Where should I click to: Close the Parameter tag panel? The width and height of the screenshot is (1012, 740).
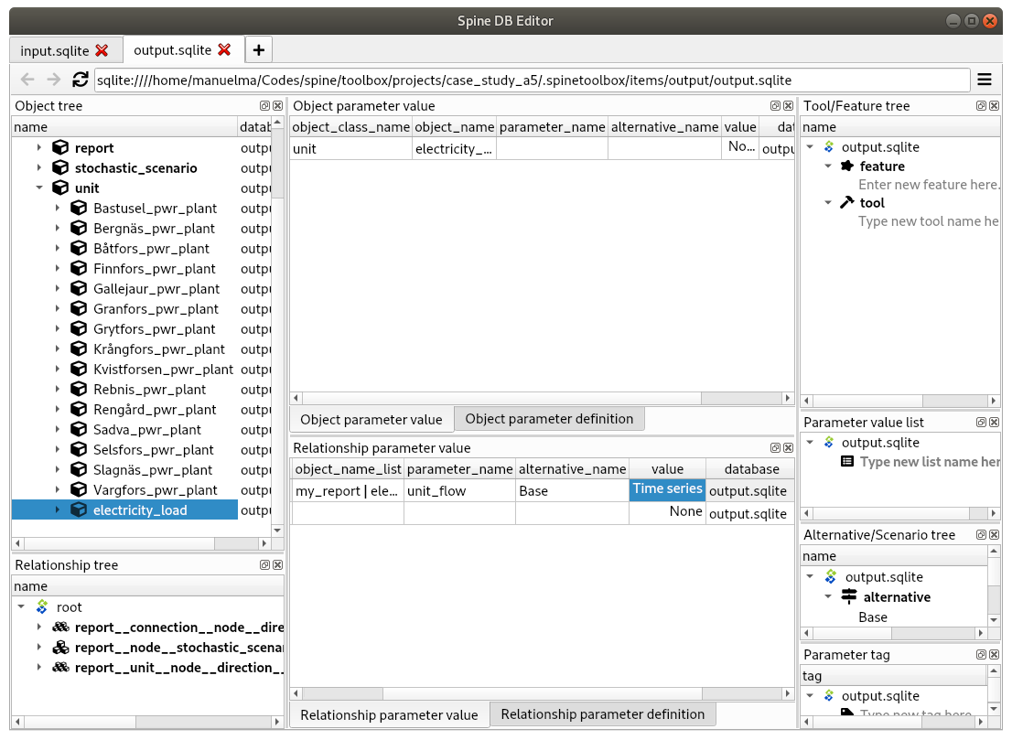[994, 654]
